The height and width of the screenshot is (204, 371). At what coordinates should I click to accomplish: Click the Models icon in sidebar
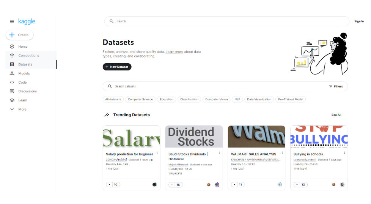pyautogui.click(x=12, y=73)
